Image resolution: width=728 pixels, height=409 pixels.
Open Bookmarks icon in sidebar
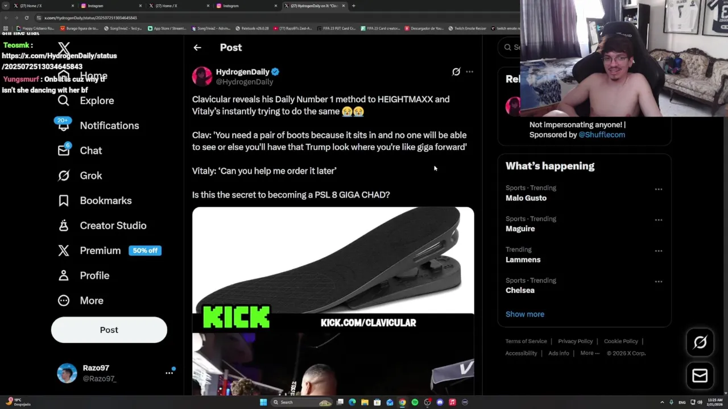pos(64,201)
